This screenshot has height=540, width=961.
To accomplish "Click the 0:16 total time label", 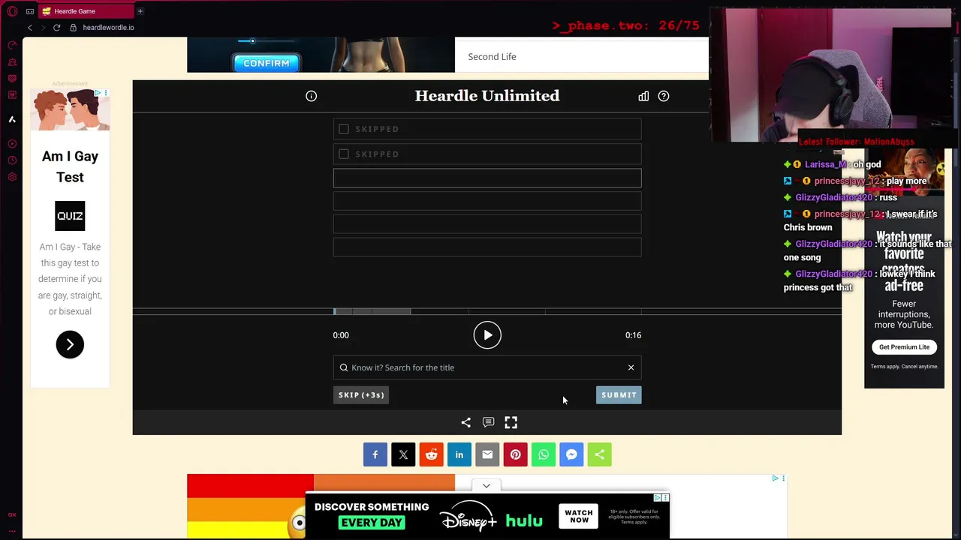I will (633, 335).
